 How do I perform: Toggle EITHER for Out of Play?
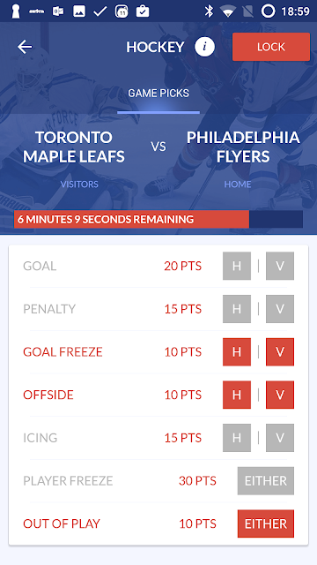(x=266, y=524)
